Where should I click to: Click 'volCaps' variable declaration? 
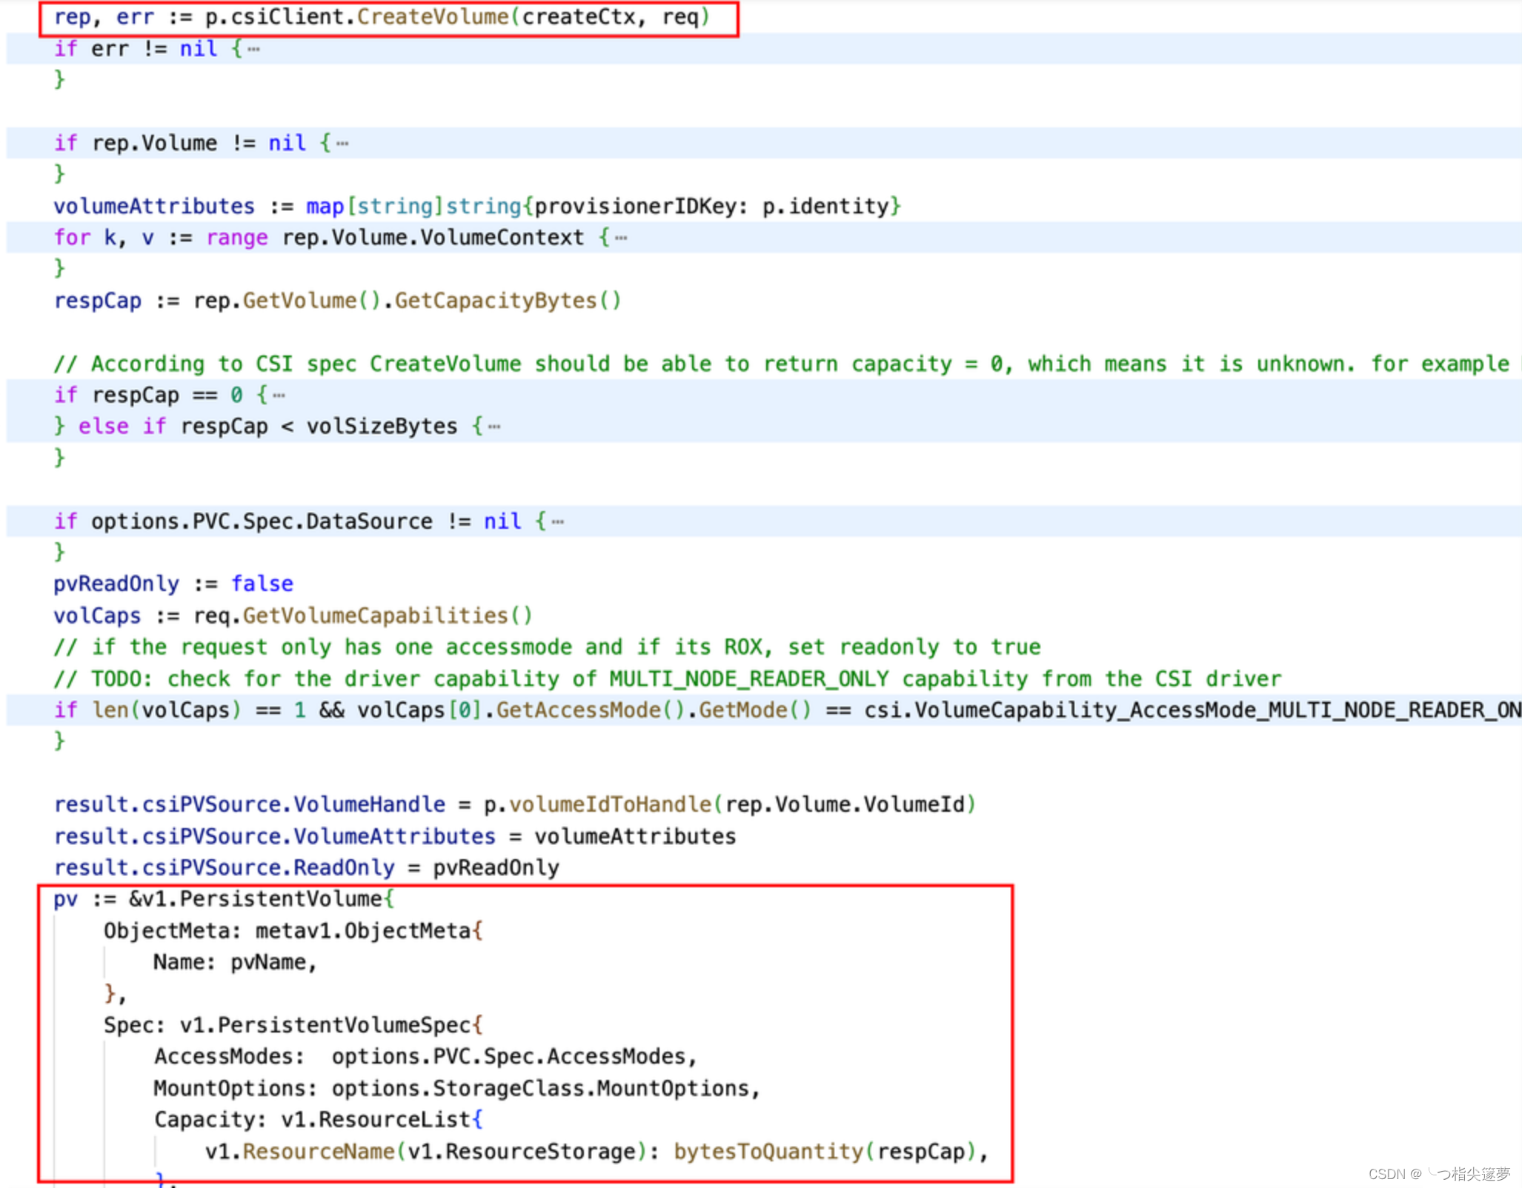(x=97, y=615)
